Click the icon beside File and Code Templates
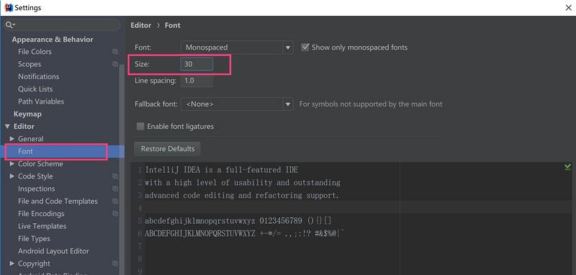576x275 pixels. pyautogui.click(x=115, y=201)
